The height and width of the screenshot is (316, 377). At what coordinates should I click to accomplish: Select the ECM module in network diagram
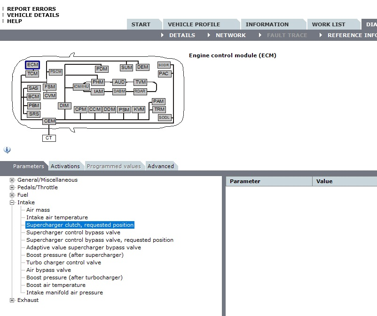tap(32, 65)
